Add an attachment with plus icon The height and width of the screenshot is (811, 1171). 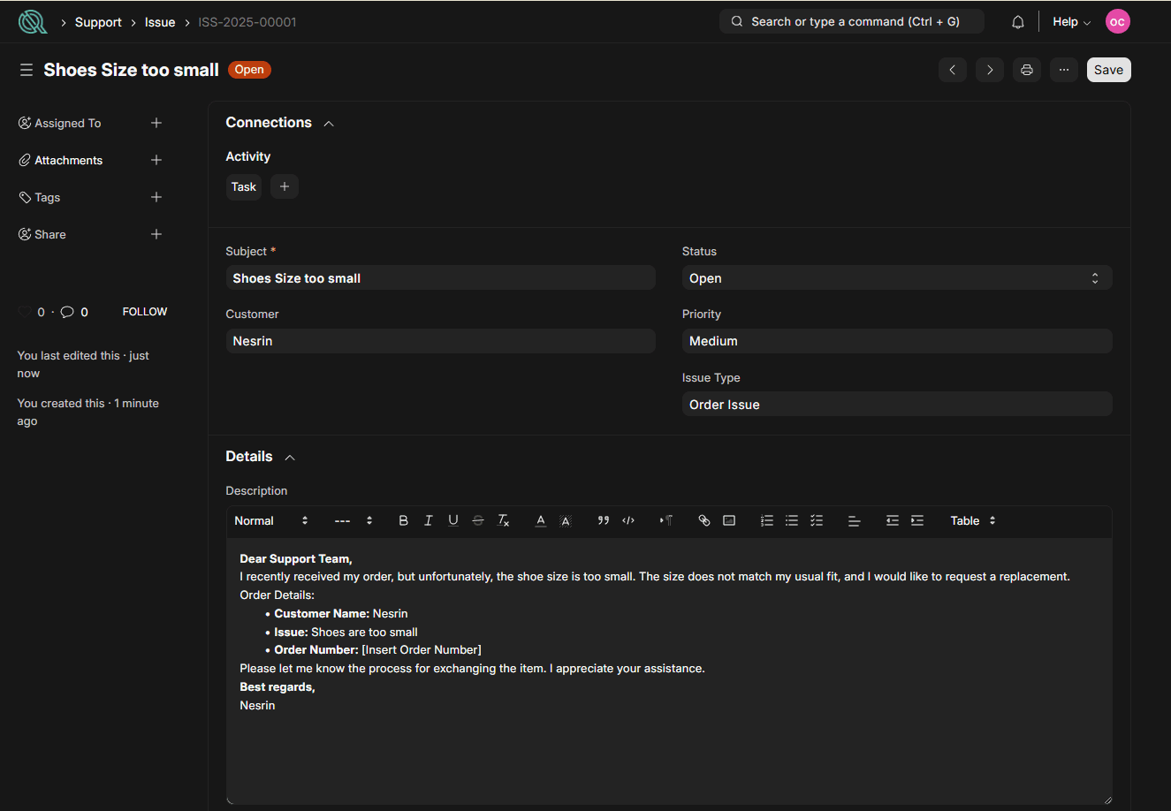coord(156,160)
